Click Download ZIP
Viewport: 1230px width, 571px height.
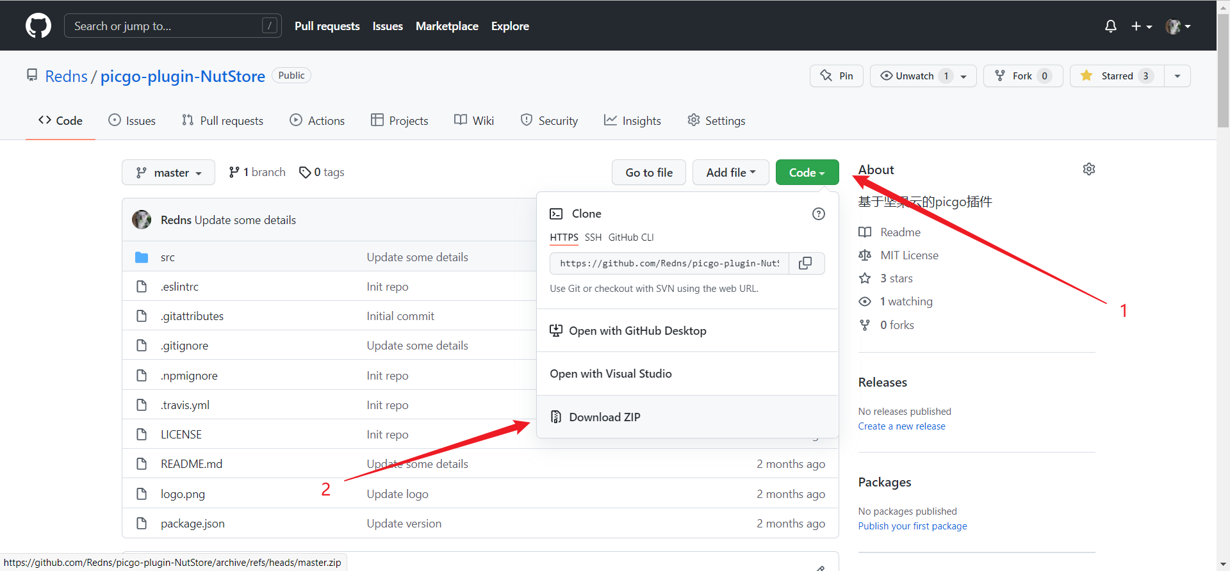click(x=687, y=417)
